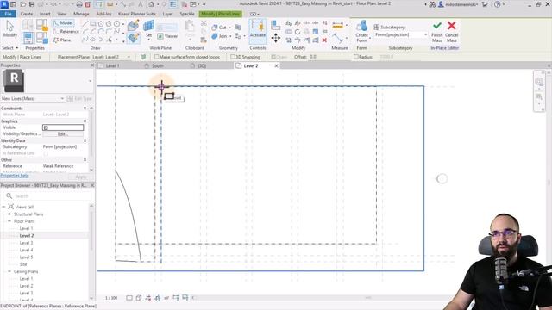Viewport: 552px width, 310px height.
Task: Open the work plane Viewer
Action: click(167, 36)
